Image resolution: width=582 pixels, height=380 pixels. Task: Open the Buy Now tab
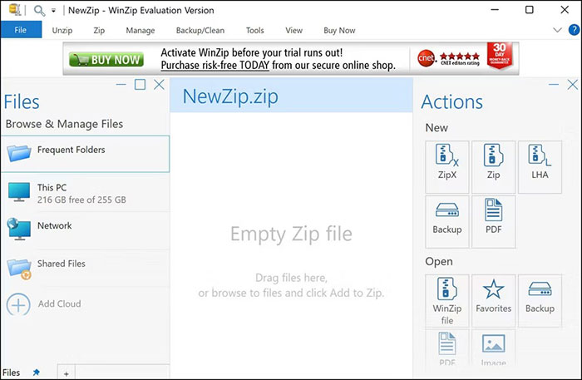pos(339,31)
